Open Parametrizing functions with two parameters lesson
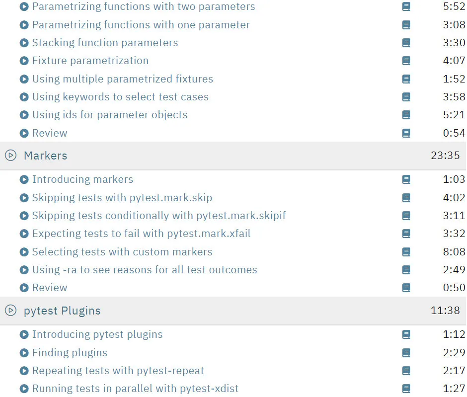The image size is (467, 397). (x=144, y=6)
